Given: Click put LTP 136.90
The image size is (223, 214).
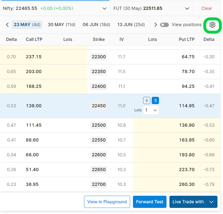Looking at the screenshot, I should point(187,125).
